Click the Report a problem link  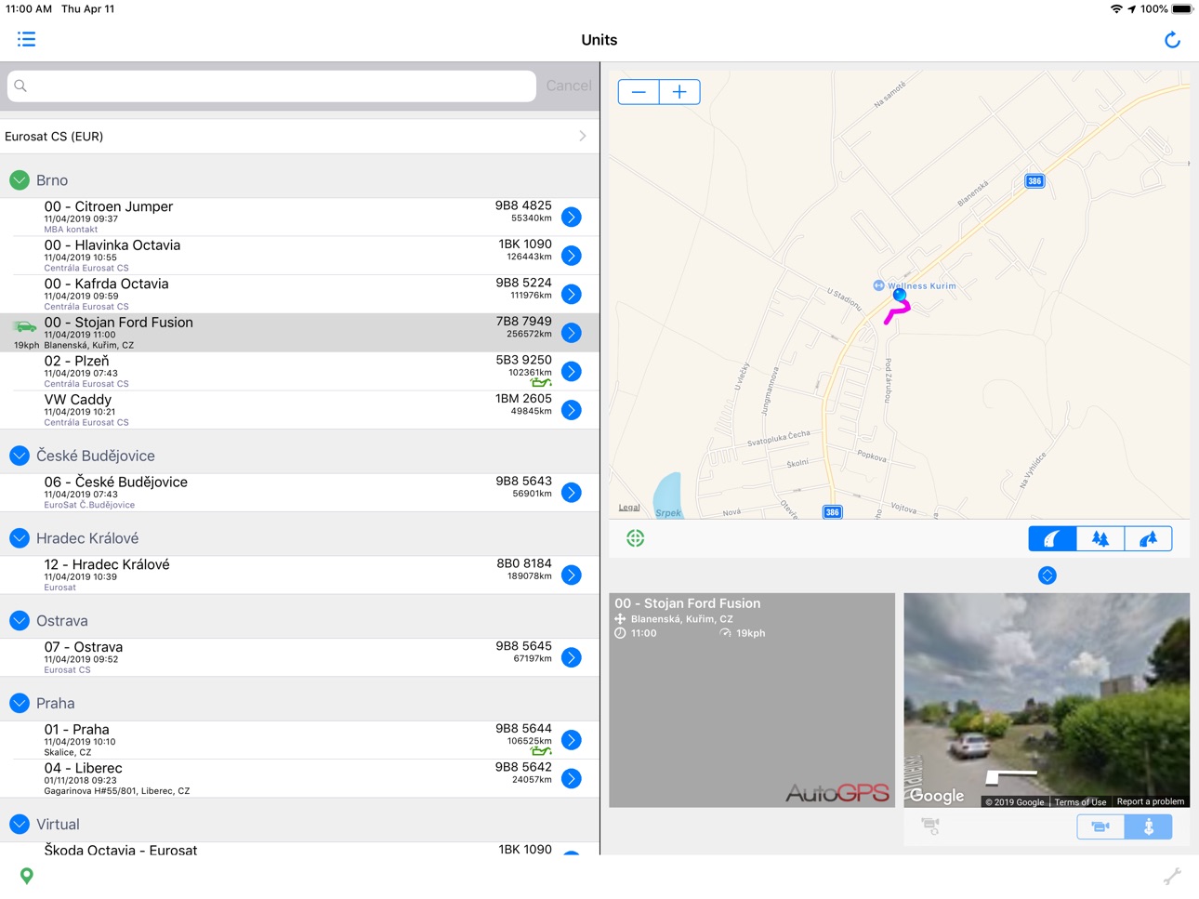click(1151, 801)
